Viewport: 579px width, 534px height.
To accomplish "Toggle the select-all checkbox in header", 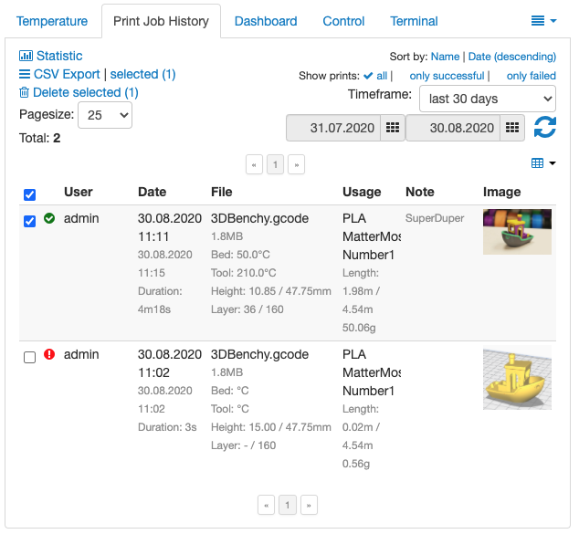I will click(29, 194).
